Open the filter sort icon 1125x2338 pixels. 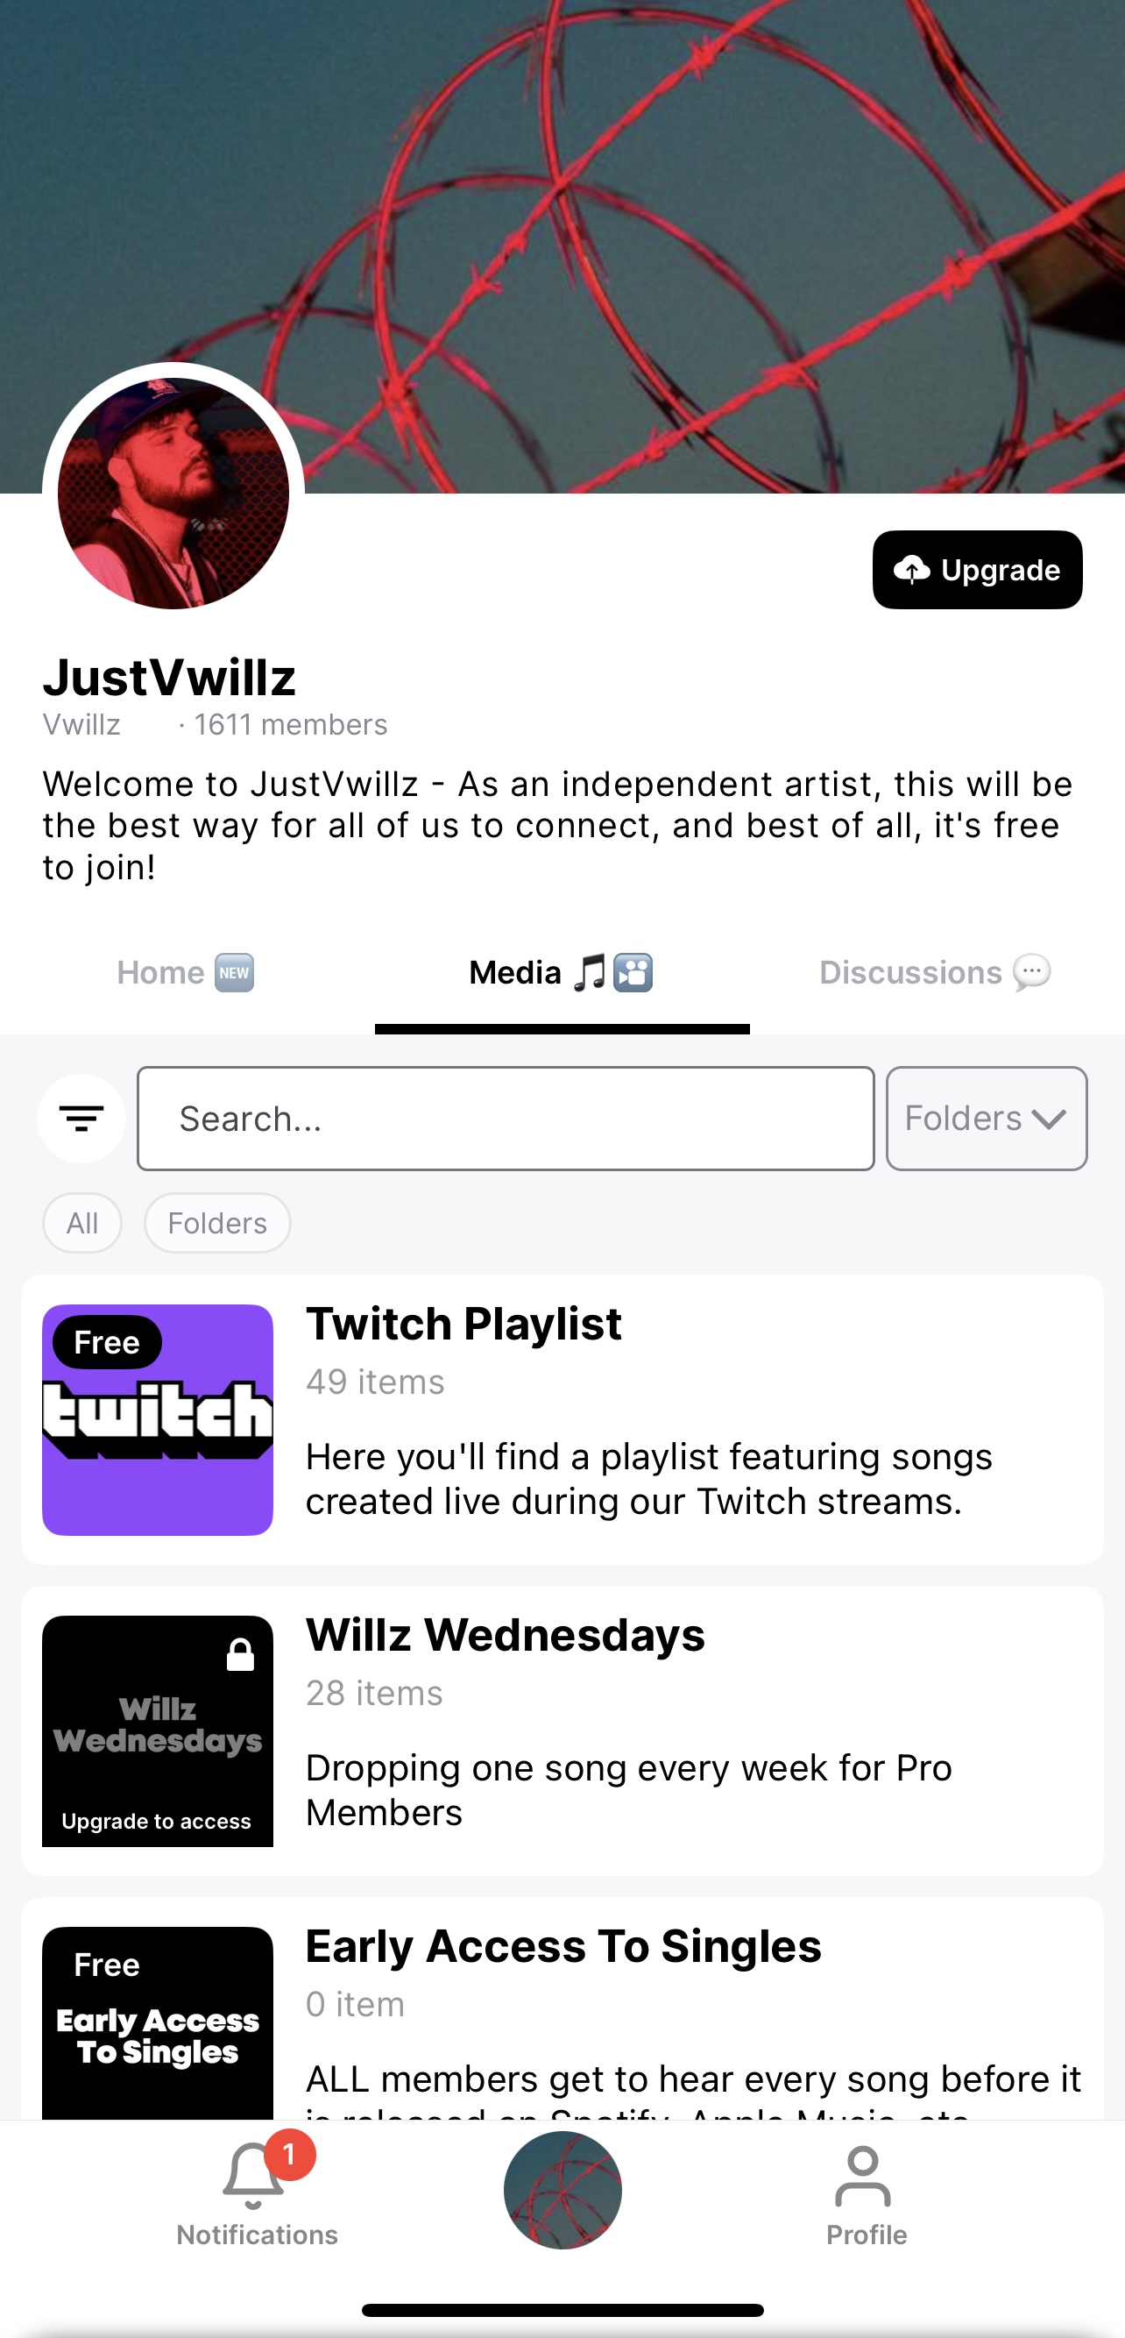(81, 1119)
